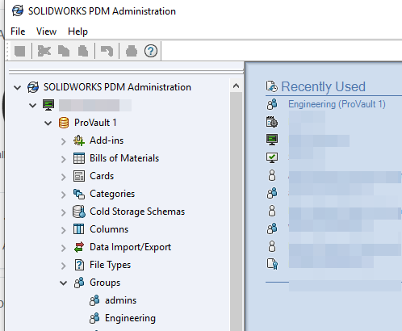Click the Cold Storage Schemas icon
Screen dimensions: 402x331
(x=79, y=212)
